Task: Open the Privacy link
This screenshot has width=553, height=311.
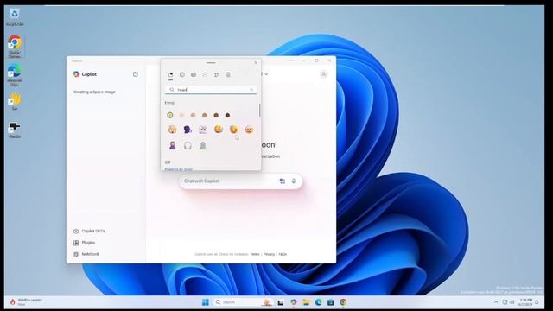Action: click(269, 254)
